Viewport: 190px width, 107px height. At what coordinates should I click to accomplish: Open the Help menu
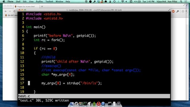click(x=68, y=1)
